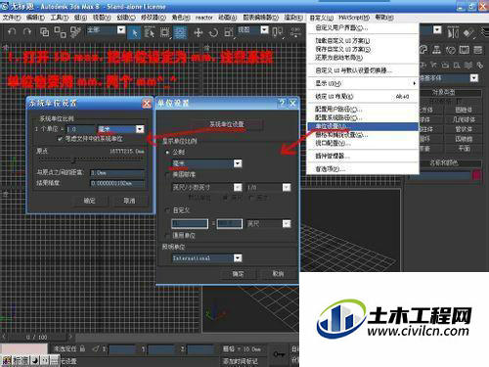Cancel the units setup dialog
This screenshot has width=489, height=367.
click(x=278, y=274)
